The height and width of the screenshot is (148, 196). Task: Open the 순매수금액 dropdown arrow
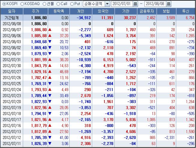107,4
